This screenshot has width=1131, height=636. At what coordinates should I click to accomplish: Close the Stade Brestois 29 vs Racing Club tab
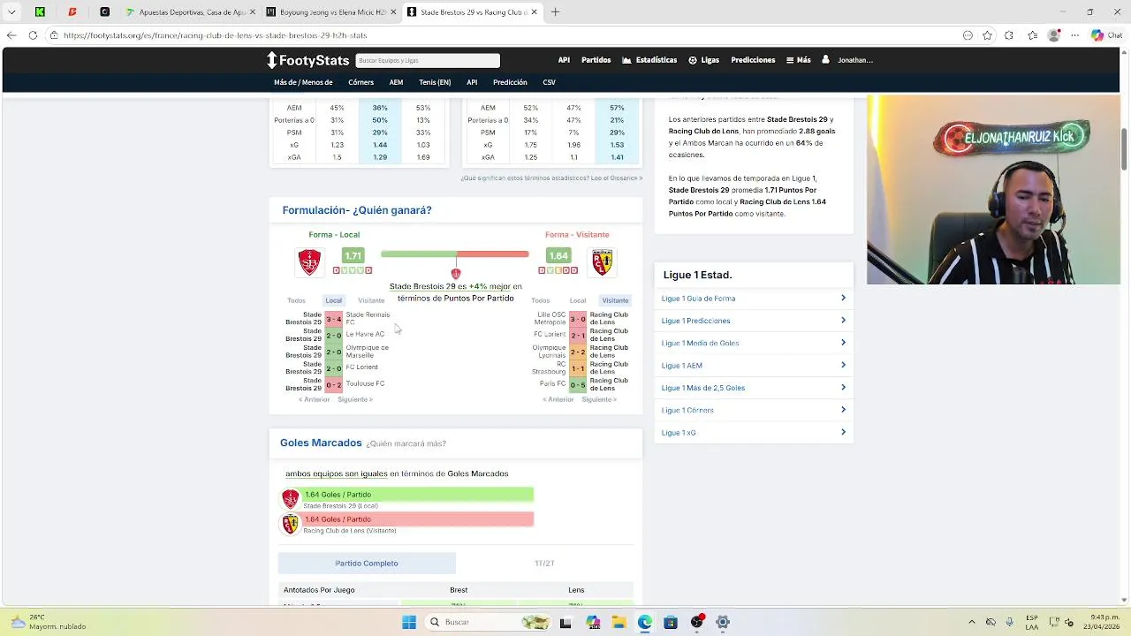point(534,12)
